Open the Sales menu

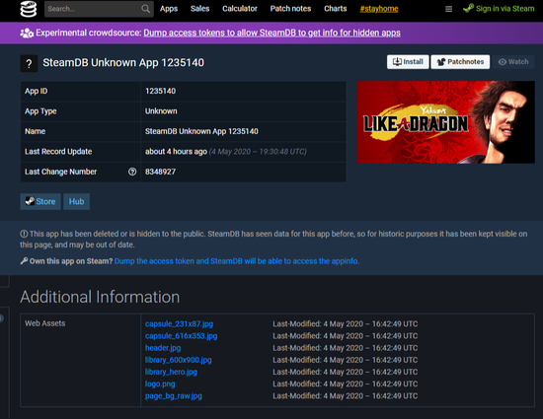(199, 9)
